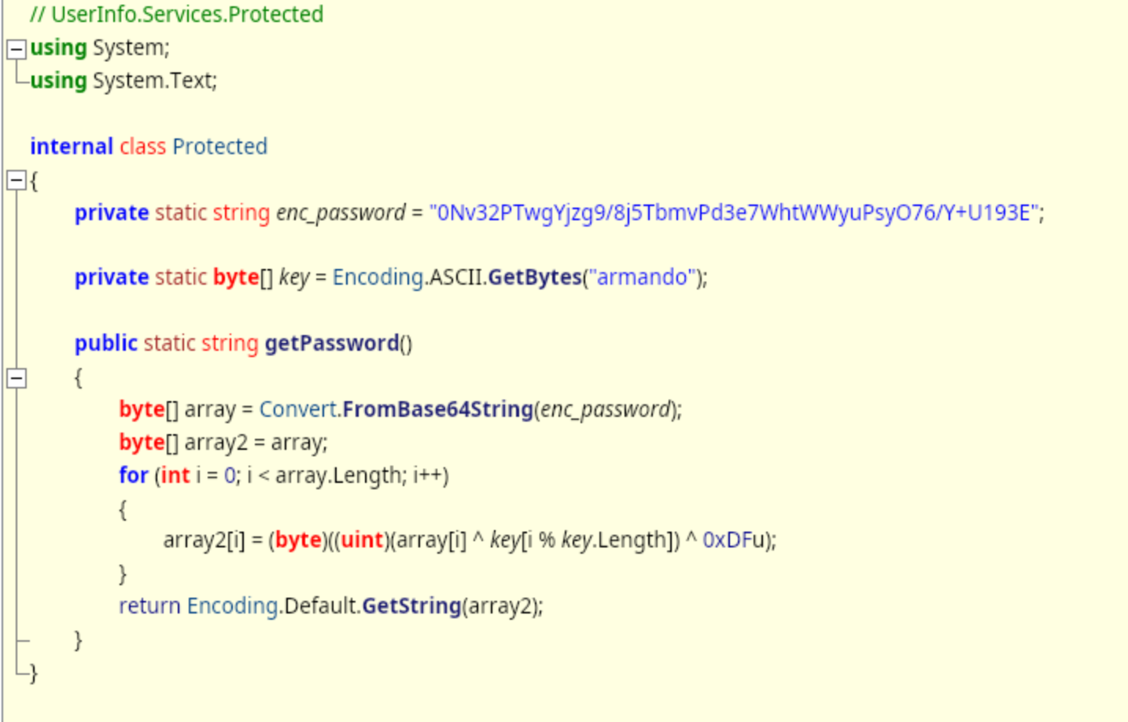Collapse the using directives fold box
Screen dimensions: 1128x722
pyautogui.click(x=17, y=50)
